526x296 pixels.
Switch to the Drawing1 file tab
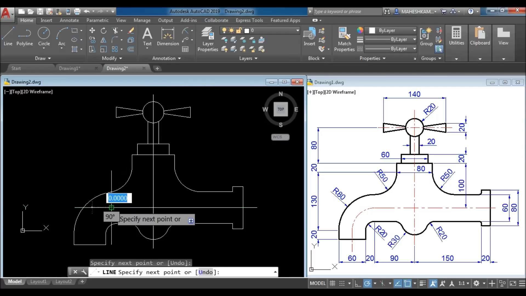(70, 69)
